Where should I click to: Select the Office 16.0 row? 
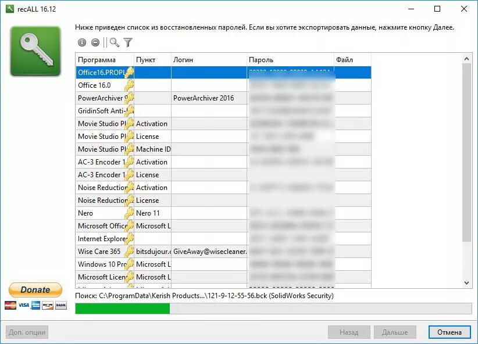[x=223, y=85]
